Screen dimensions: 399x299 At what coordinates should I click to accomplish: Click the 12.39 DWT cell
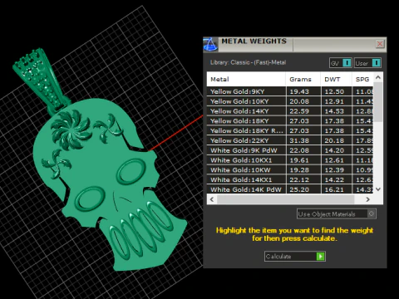(337, 170)
